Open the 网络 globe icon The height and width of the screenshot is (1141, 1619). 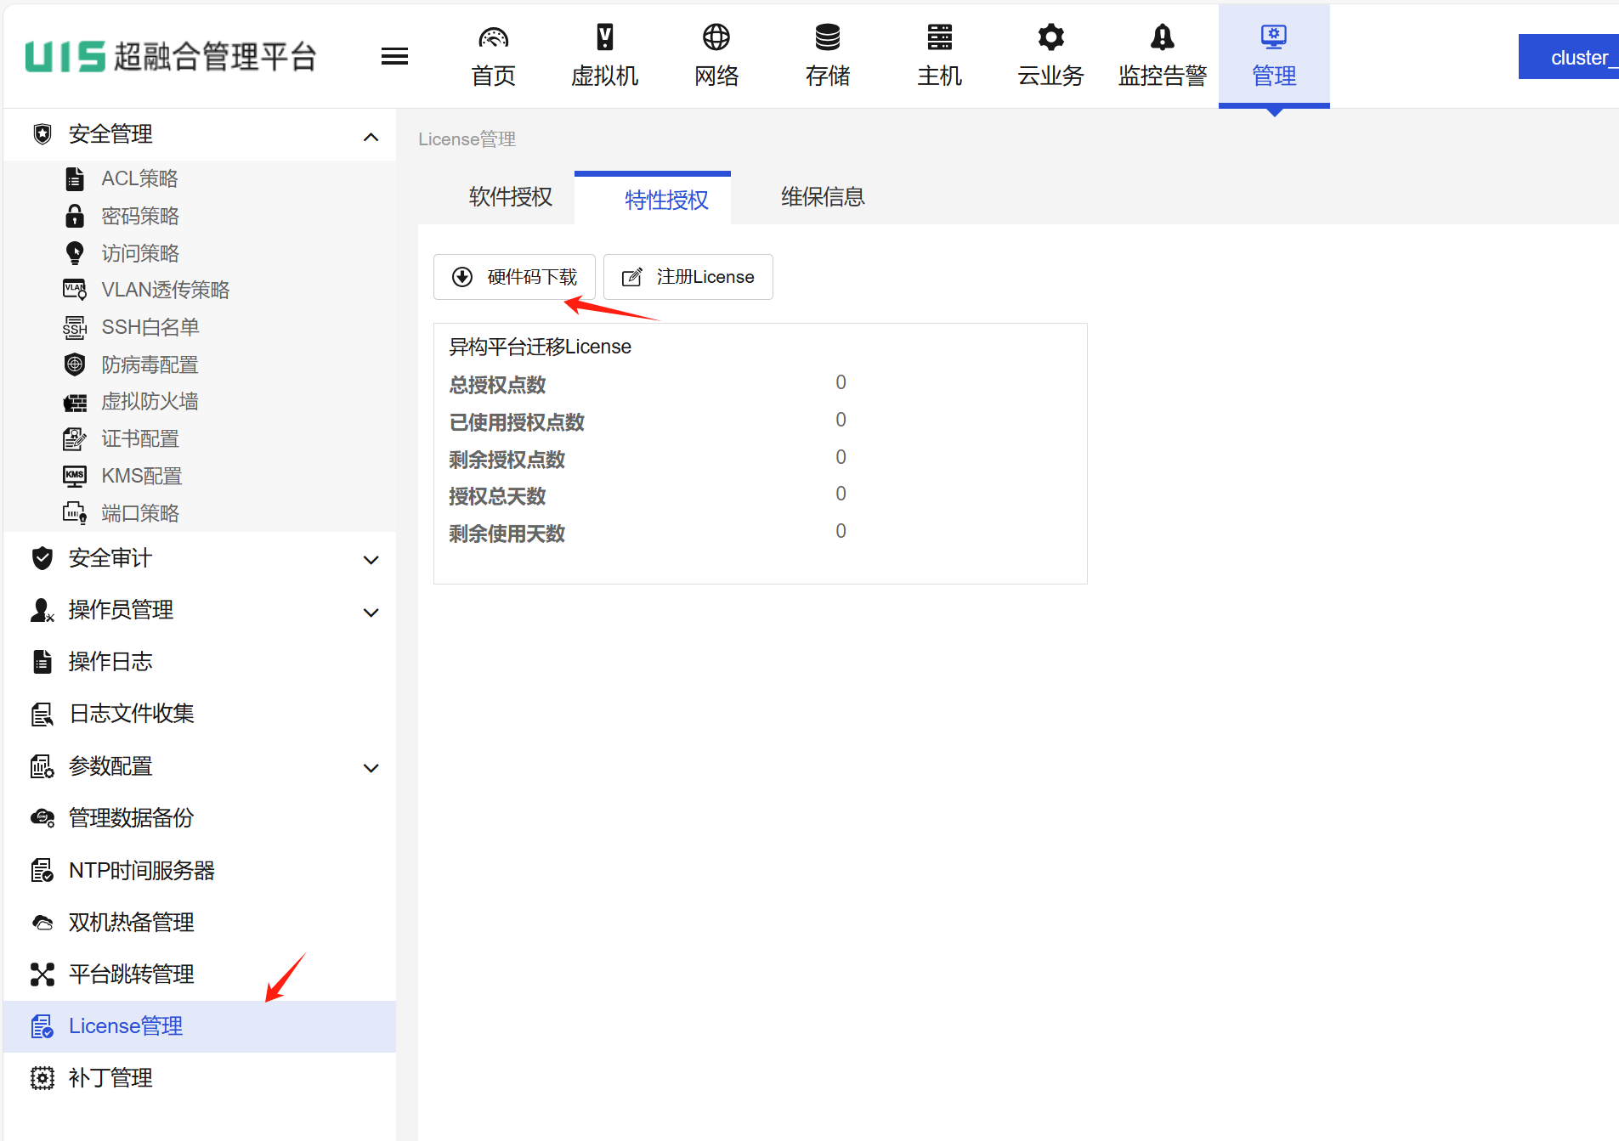tap(716, 37)
